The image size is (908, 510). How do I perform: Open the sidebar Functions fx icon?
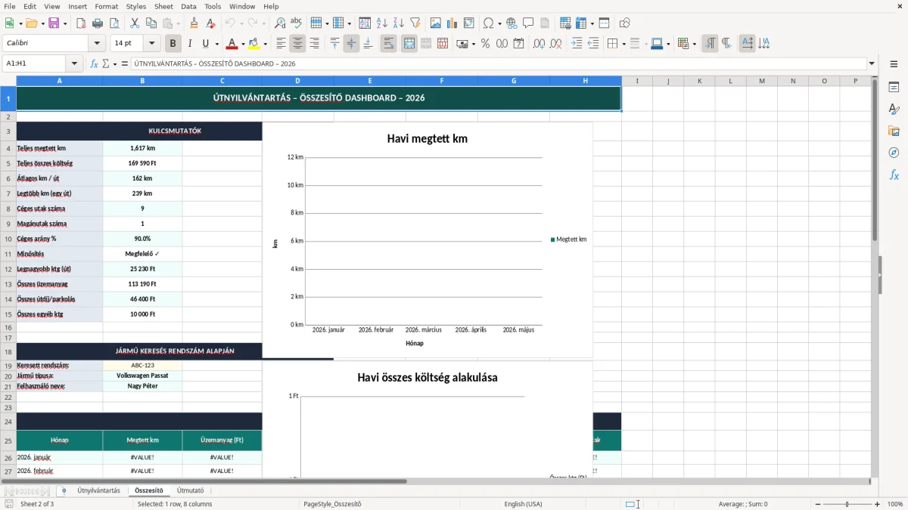tap(894, 175)
